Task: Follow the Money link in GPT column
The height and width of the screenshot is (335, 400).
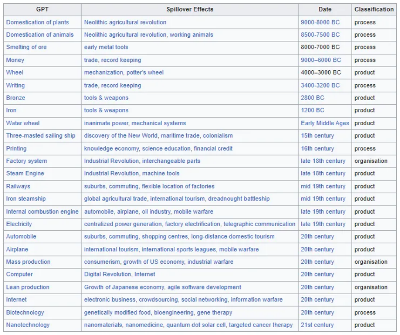Action: pos(15,60)
